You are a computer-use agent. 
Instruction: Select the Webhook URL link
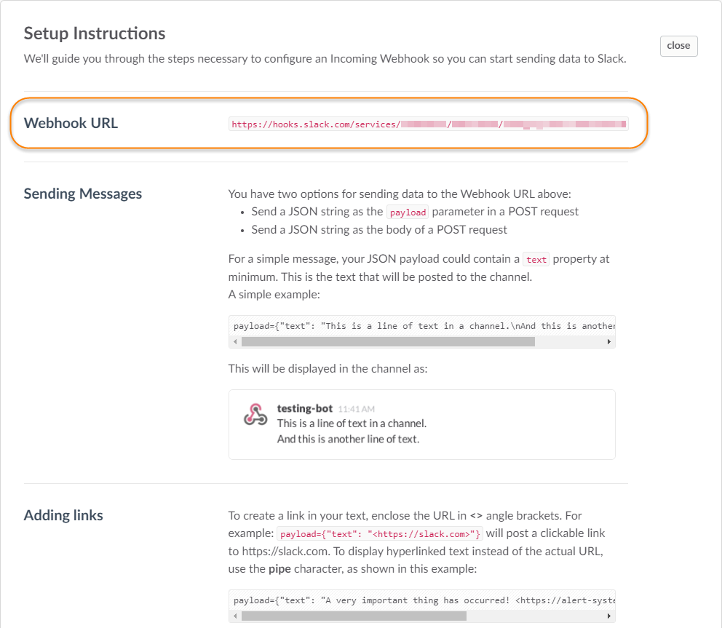click(x=428, y=124)
